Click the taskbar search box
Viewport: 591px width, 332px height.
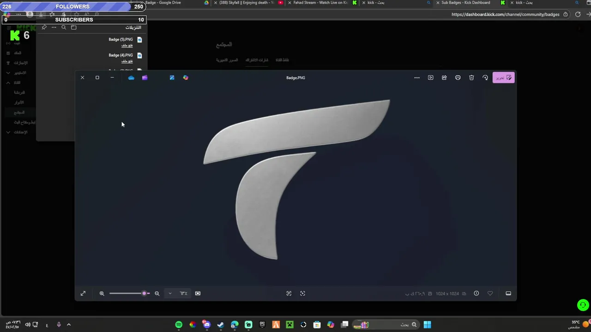(386, 325)
